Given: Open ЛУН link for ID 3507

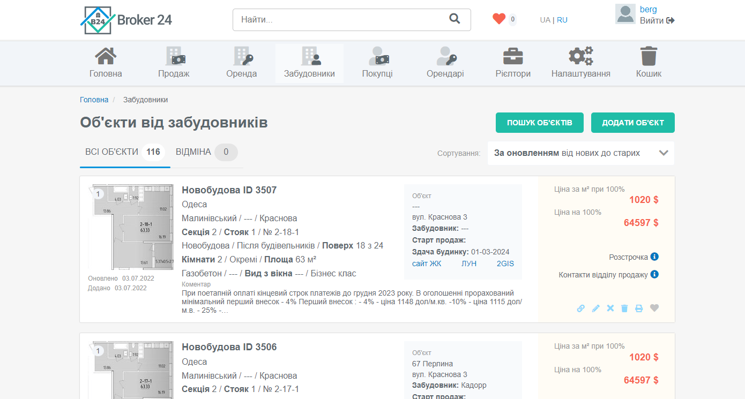Looking at the screenshot, I should click(x=469, y=264).
